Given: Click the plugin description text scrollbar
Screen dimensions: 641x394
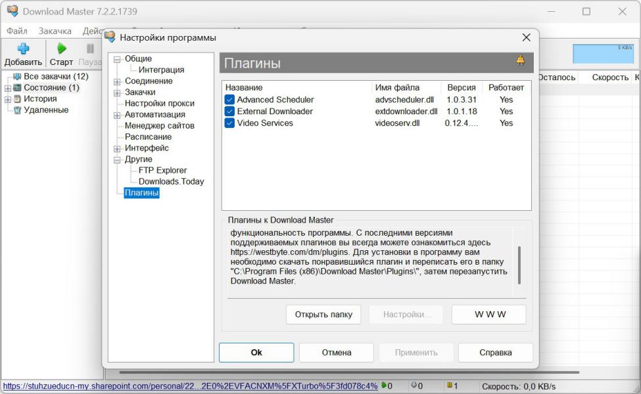Looking at the screenshot, I should [x=519, y=265].
